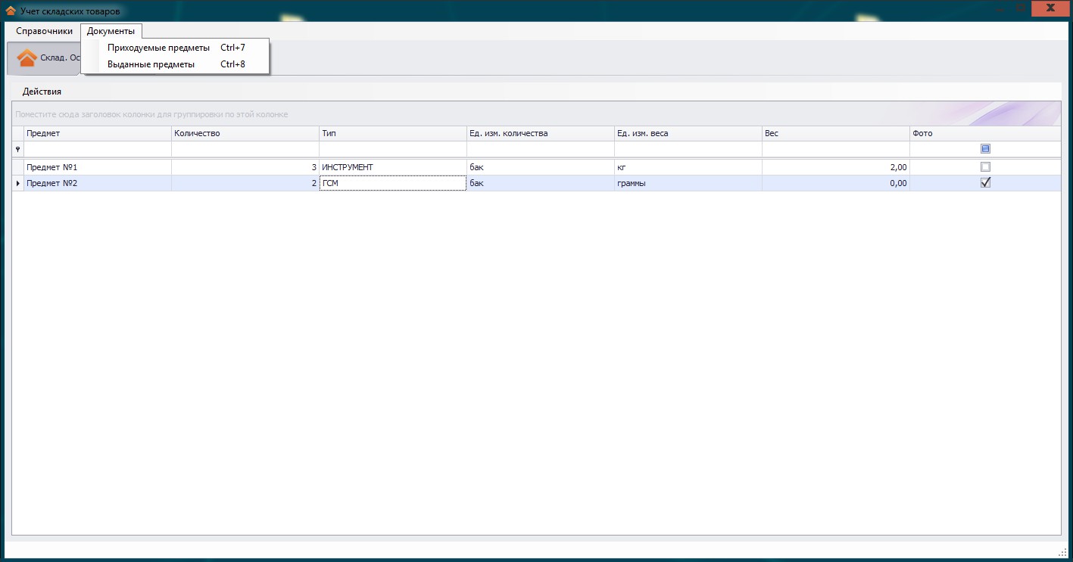The height and width of the screenshot is (562, 1073).
Task: Click the Ед. изм. веса filter field
Action: pyautogui.click(x=688, y=149)
